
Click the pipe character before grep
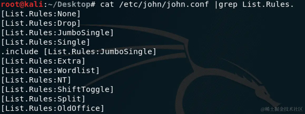pos(216,4)
